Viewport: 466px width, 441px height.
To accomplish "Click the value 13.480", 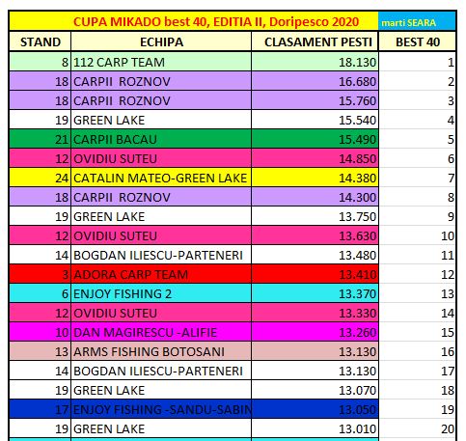I will 315,255.
